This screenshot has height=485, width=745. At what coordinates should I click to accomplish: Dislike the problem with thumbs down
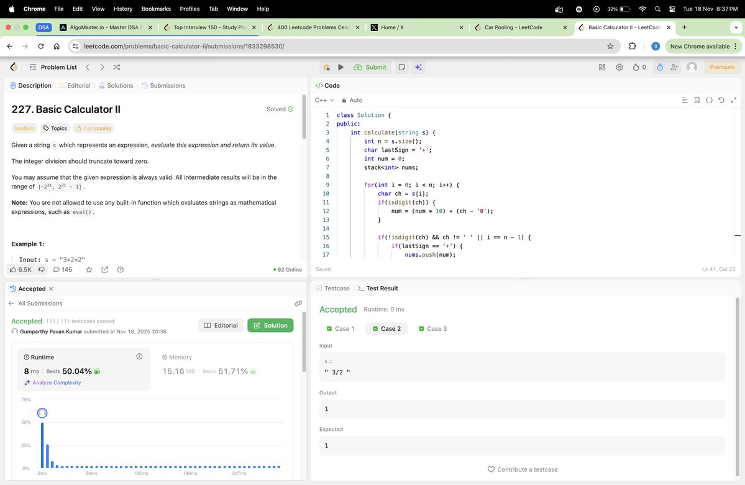tap(42, 270)
